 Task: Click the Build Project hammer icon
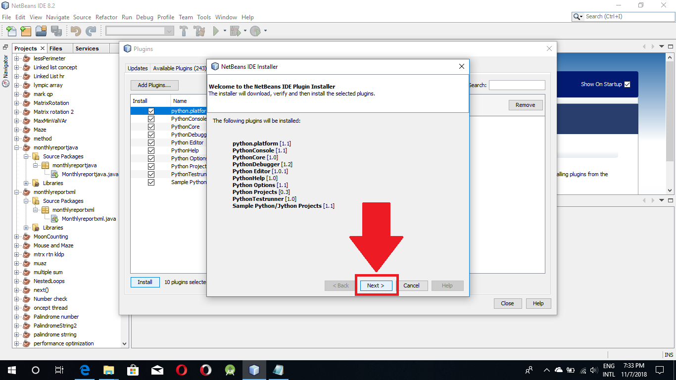tap(184, 31)
